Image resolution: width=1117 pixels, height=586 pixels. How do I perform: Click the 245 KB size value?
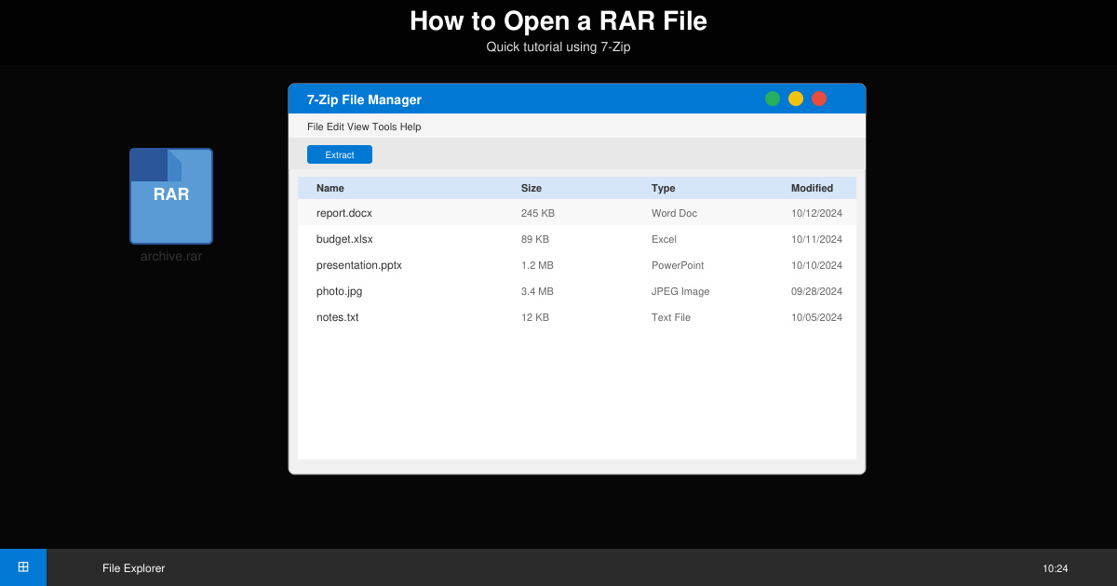click(x=538, y=213)
